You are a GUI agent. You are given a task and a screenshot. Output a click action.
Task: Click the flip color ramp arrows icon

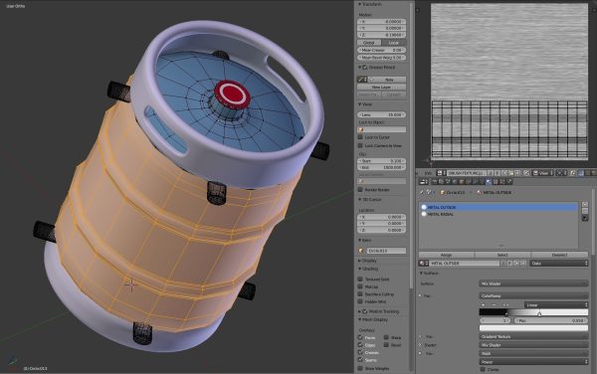click(x=506, y=304)
